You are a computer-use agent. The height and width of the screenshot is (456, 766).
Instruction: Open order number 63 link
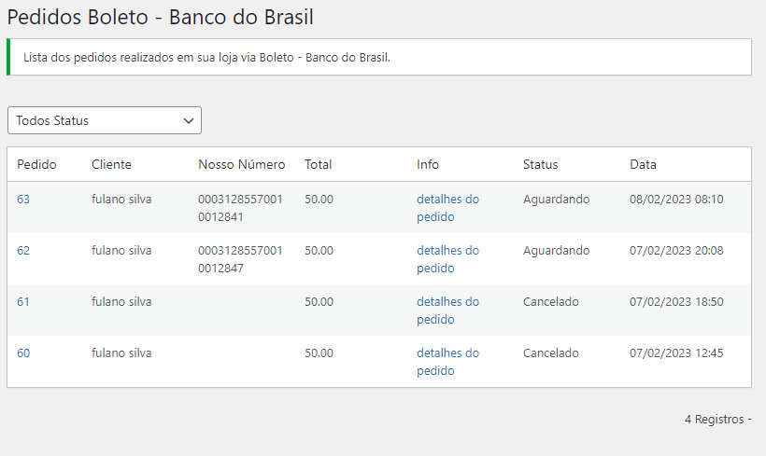pyautogui.click(x=23, y=199)
